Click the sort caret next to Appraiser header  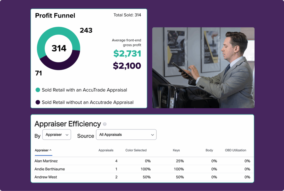50,150
